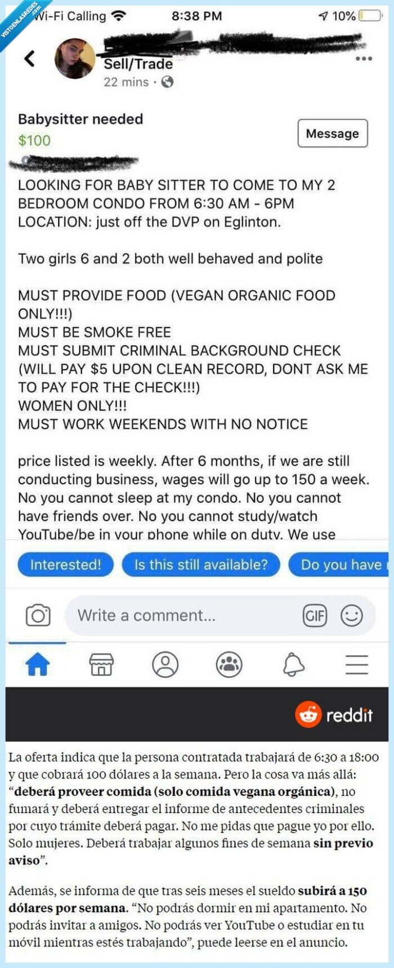Screen dimensions: 394x968
Task: Go to the Home feed tab
Action: pyautogui.click(x=38, y=665)
